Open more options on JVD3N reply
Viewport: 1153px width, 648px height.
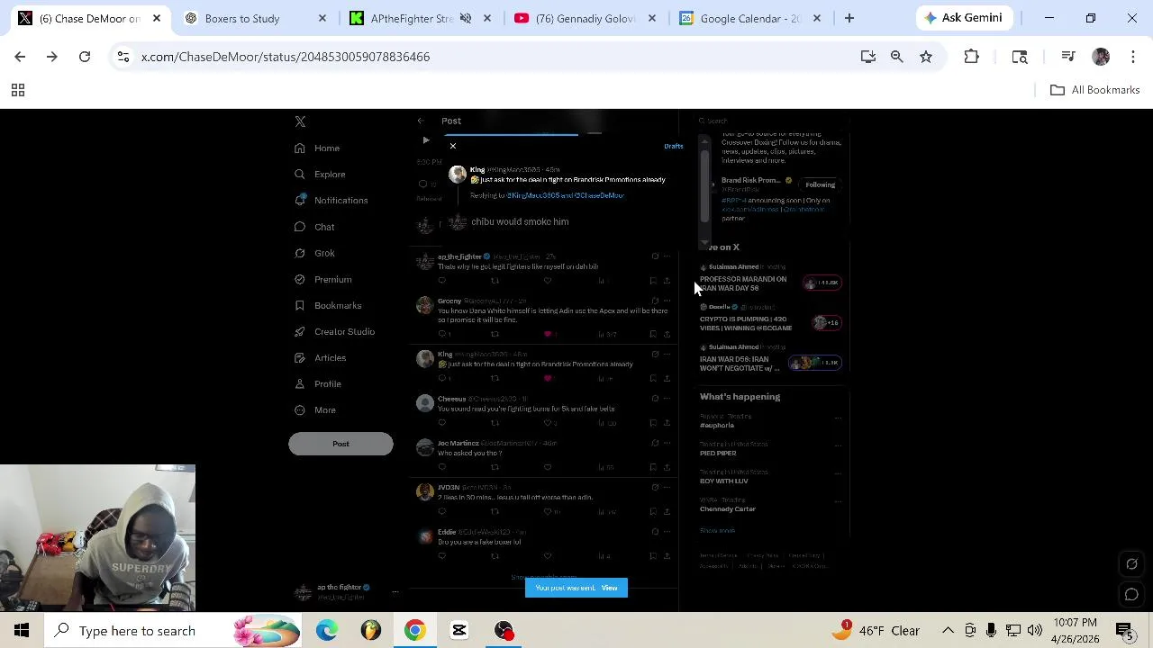667,487
